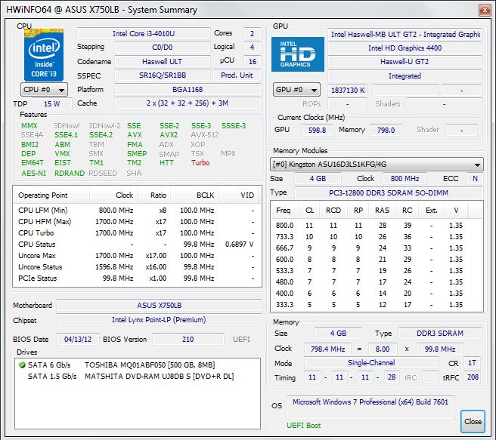Click the greyed UEFI label beside BIOS Version
The height and width of the screenshot is (440, 496).
pyautogui.click(x=241, y=340)
